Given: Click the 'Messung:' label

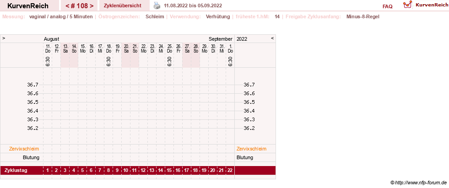Looking at the screenshot, I should [x=13, y=16].
